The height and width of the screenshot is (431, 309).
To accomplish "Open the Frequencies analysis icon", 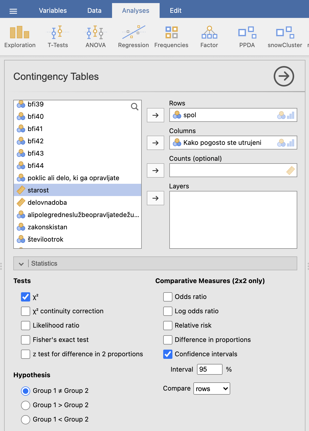I will click(171, 37).
